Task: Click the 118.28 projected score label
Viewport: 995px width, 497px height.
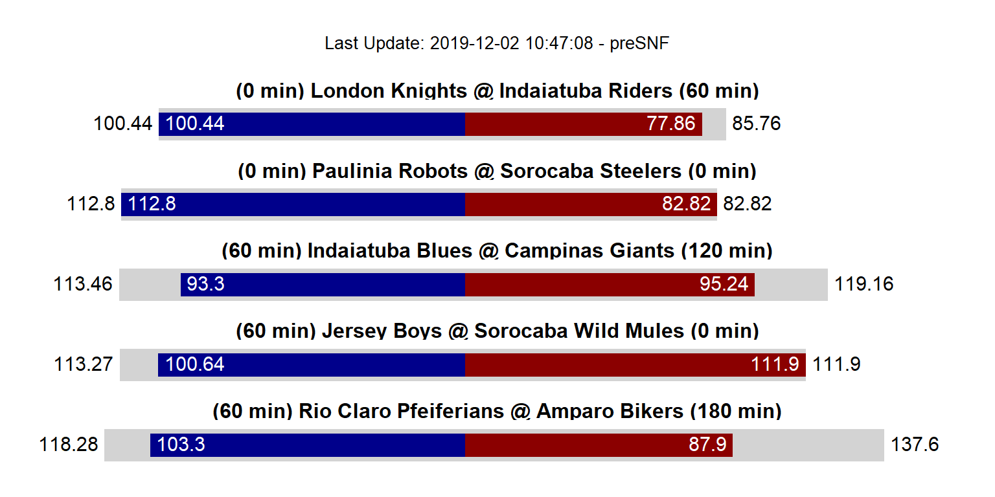Action: [69, 445]
